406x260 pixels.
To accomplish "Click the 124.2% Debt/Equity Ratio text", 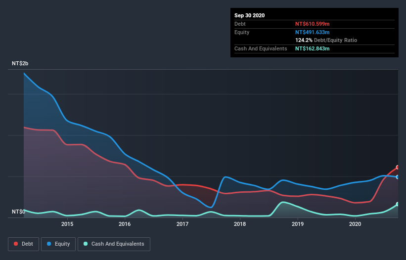I will point(326,41).
